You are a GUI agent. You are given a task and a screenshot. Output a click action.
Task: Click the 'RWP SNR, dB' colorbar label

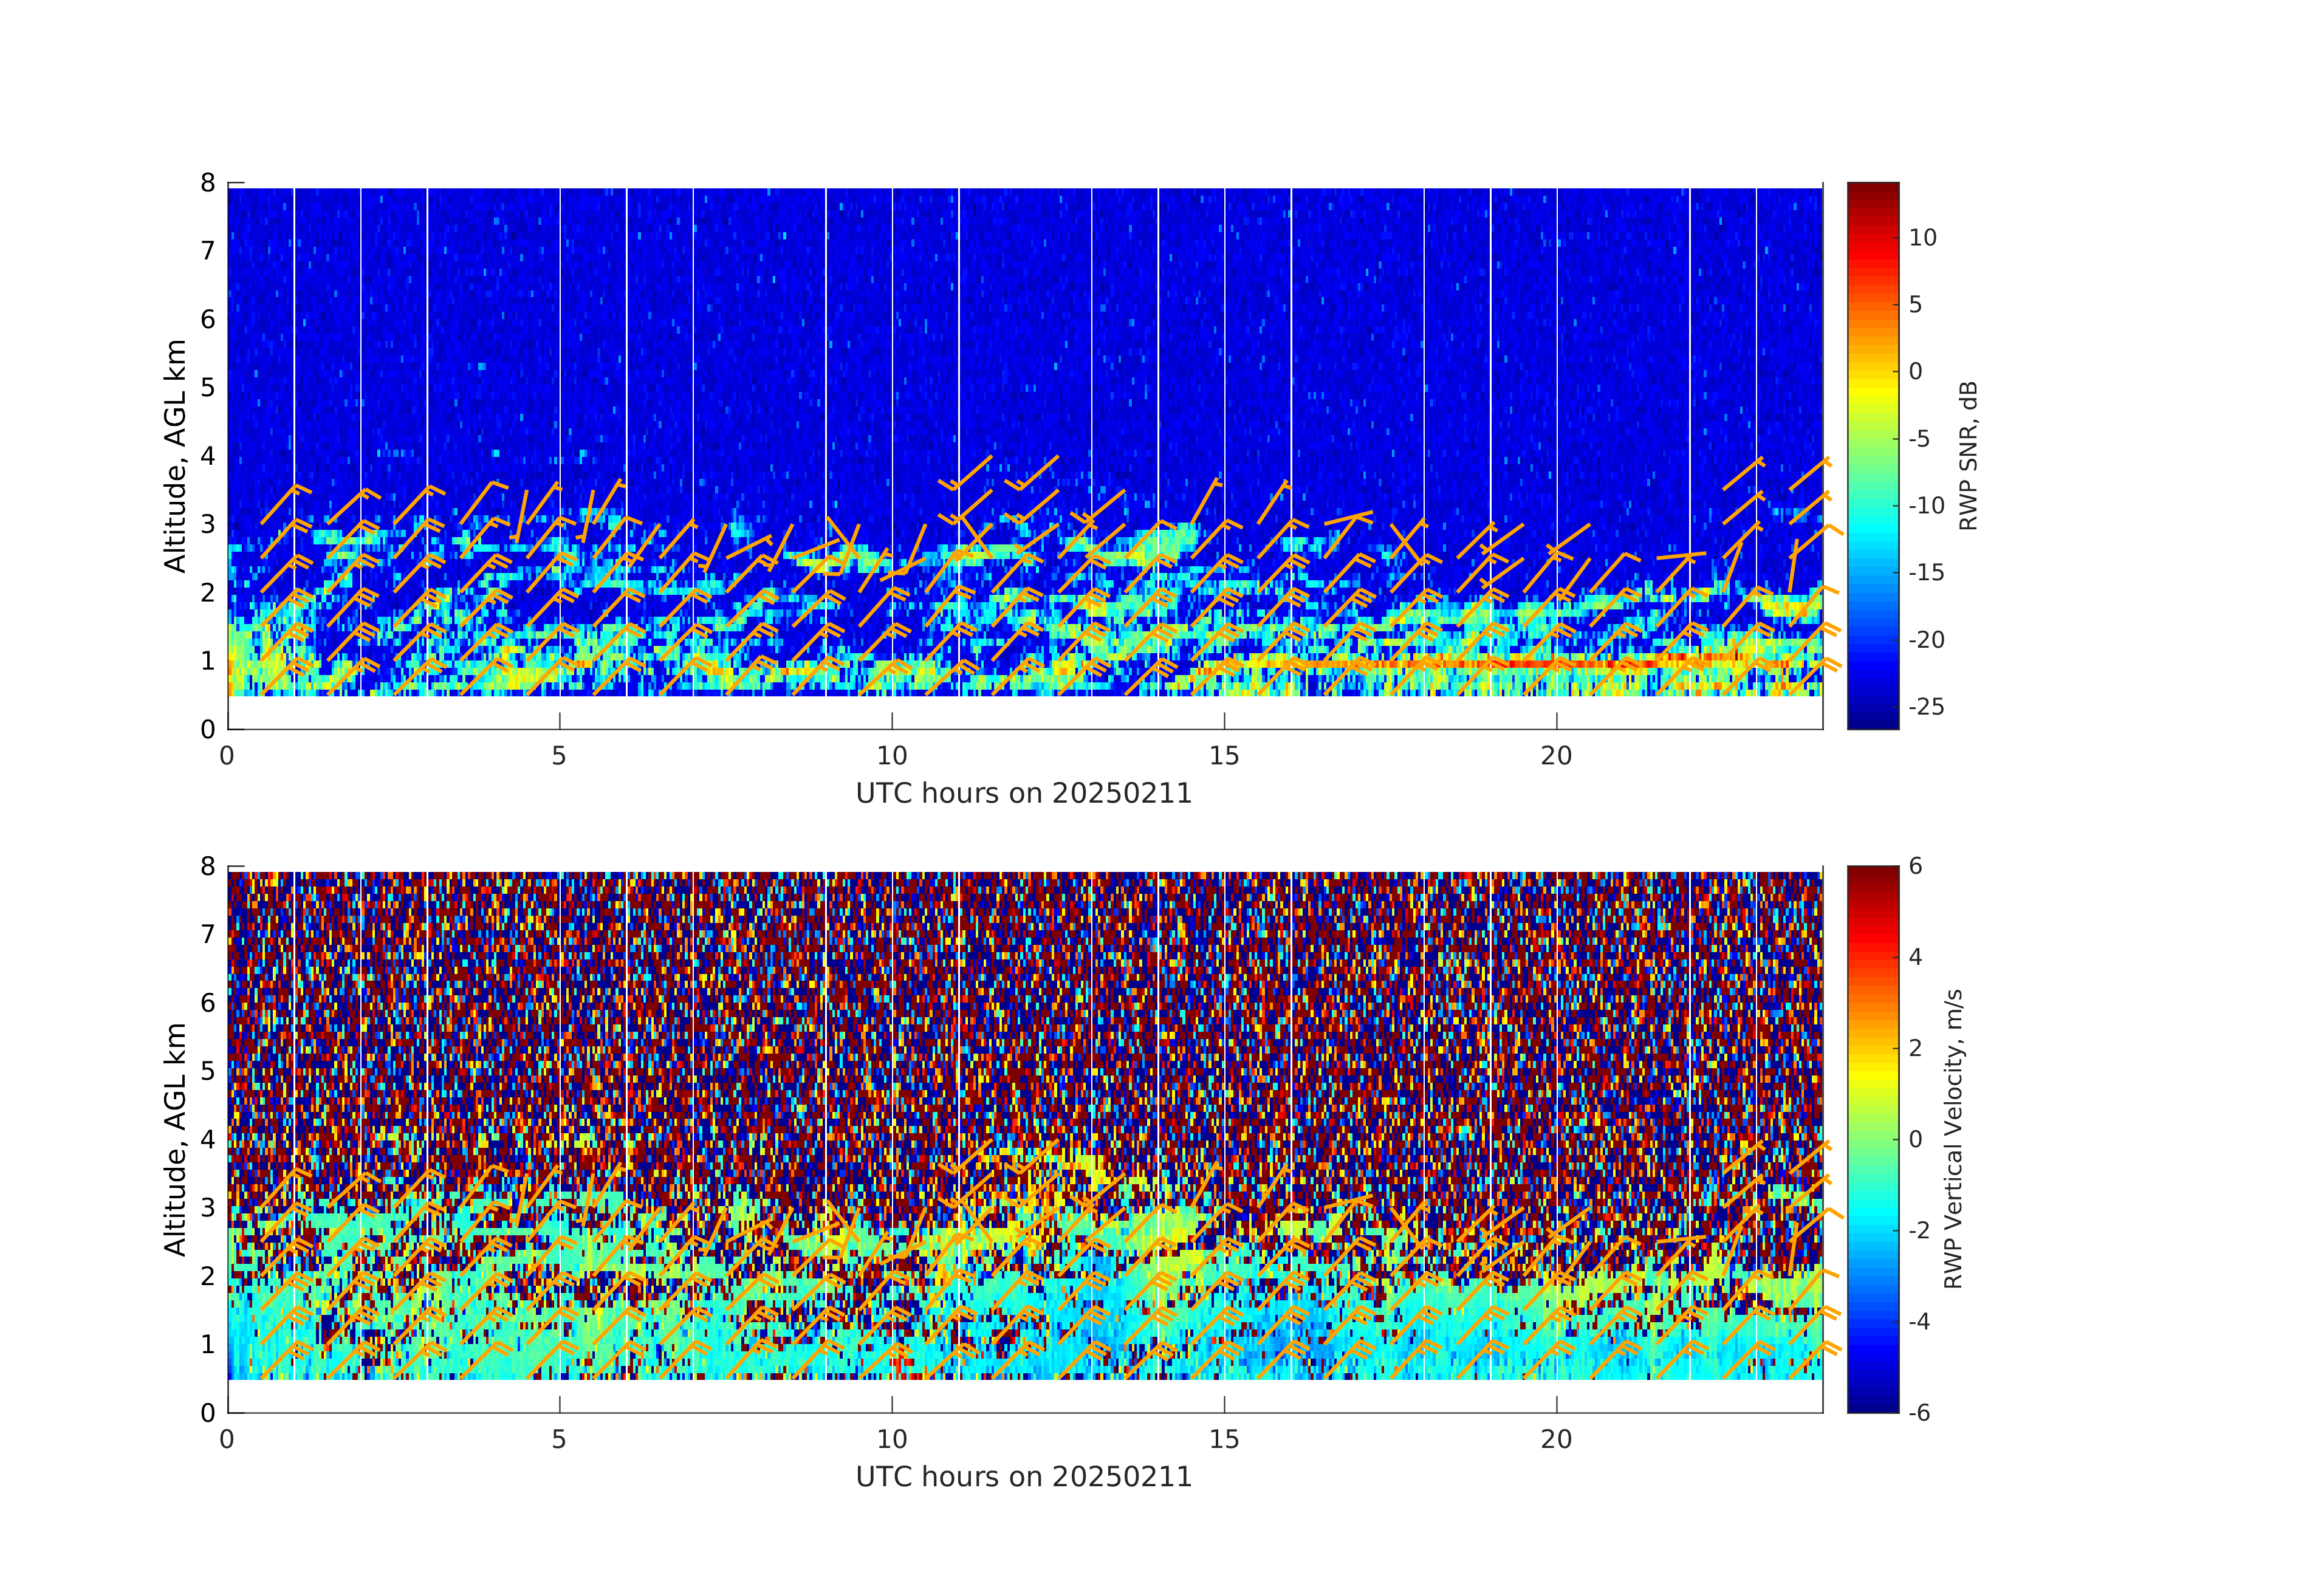(1968, 456)
